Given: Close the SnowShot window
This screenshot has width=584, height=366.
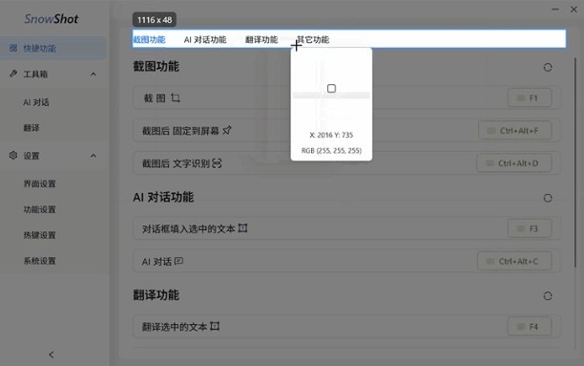Looking at the screenshot, I should pyautogui.click(x=574, y=10).
